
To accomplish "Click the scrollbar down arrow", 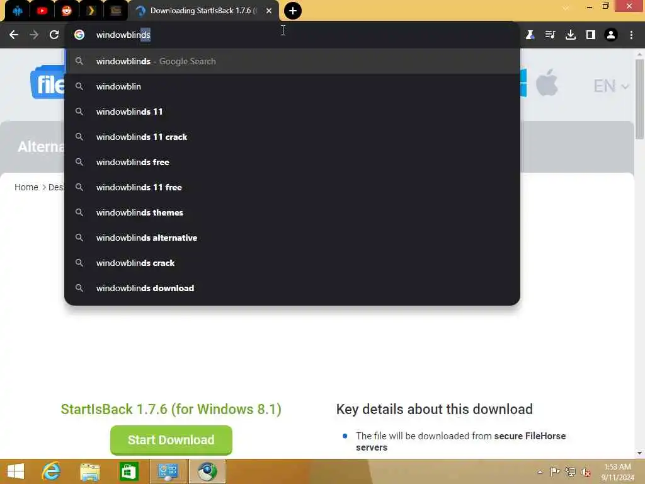I will coord(639,453).
